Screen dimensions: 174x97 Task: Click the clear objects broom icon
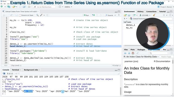click(154, 15)
